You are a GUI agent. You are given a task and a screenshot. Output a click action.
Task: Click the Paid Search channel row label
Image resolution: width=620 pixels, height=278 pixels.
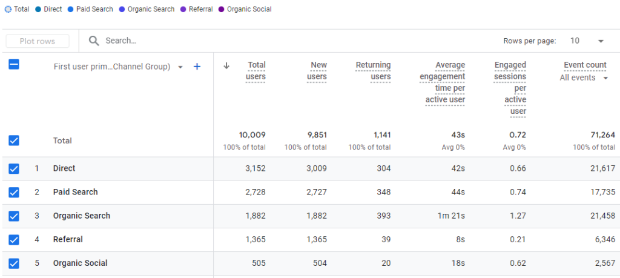click(x=76, y=192)
